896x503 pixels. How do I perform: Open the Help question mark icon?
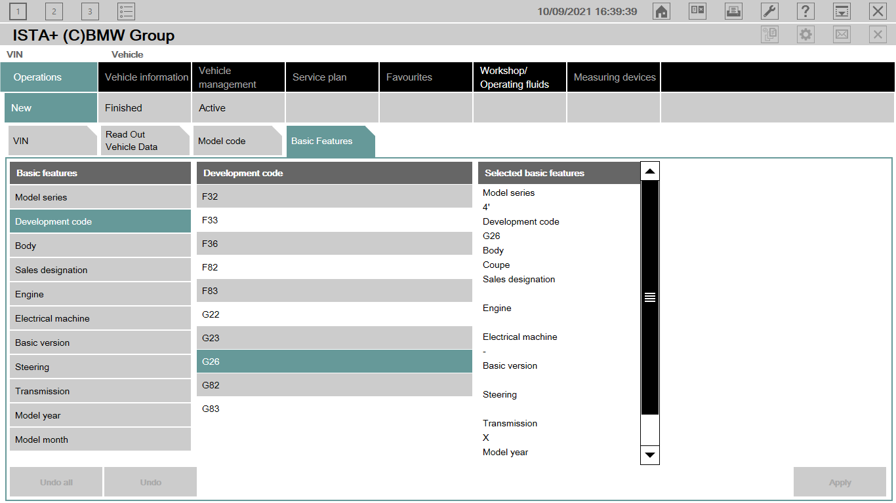[805, 11]
